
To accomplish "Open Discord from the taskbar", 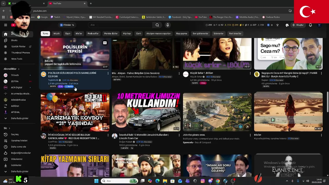I will tap(210, 181).
